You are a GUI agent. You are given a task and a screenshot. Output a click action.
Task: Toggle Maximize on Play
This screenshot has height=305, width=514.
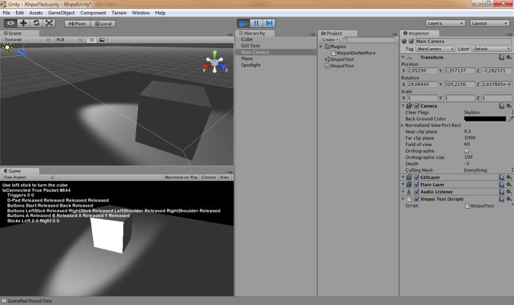click(x=181, y=177)
